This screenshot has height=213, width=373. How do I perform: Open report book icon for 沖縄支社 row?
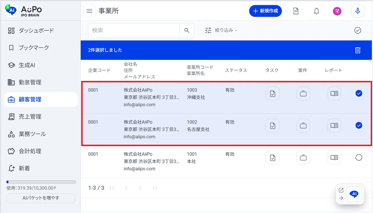(334, 94)
